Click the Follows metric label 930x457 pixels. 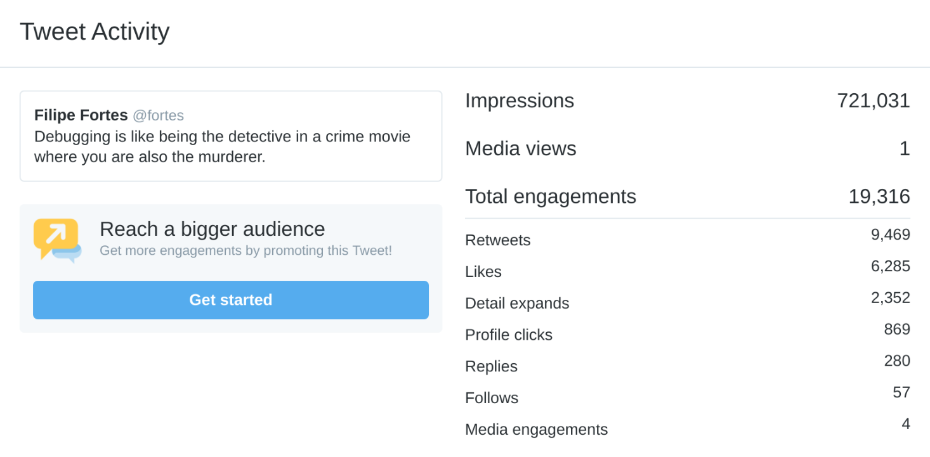click(x=492, y=398)
